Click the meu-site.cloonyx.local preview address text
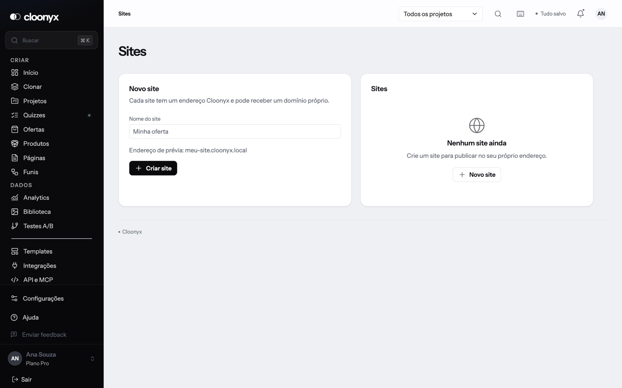 click(216, 150)
